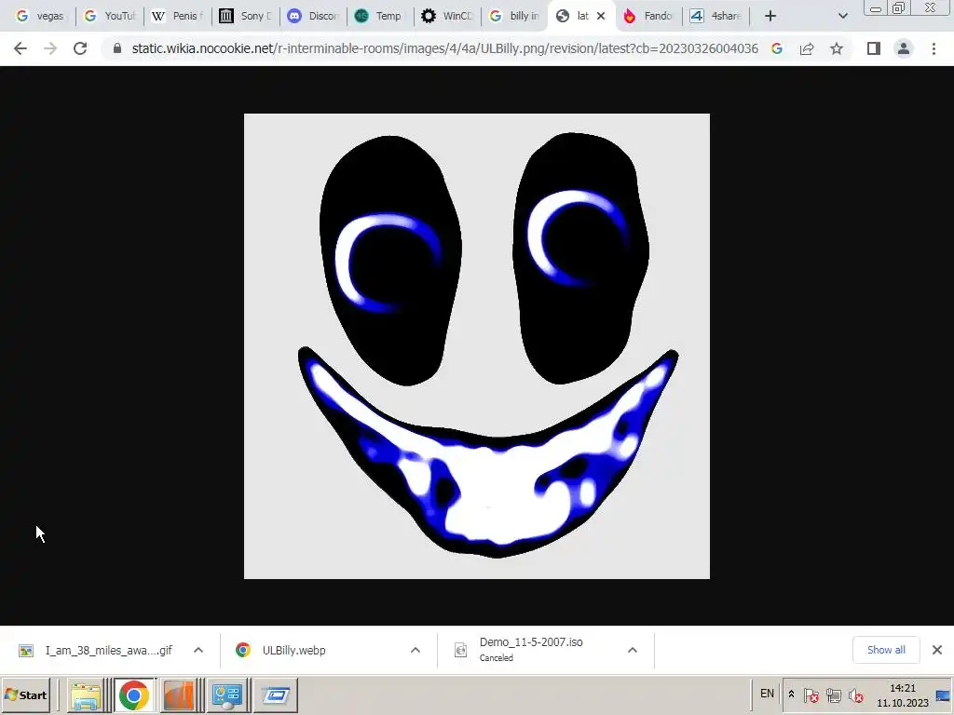The image size is (954, 715).
Task: Close the active 'lat' tab
Action: 601,16
